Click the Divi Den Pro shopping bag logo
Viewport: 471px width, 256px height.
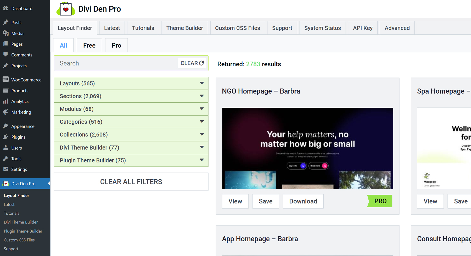(66, 9)
